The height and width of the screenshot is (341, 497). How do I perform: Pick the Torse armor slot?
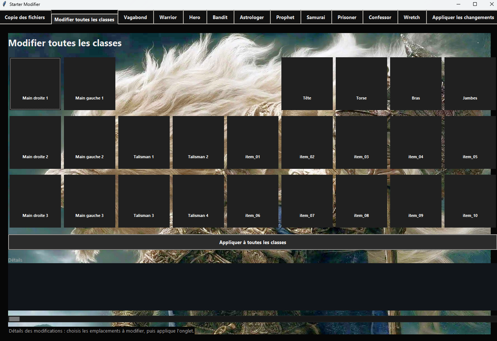pos(361,84)
